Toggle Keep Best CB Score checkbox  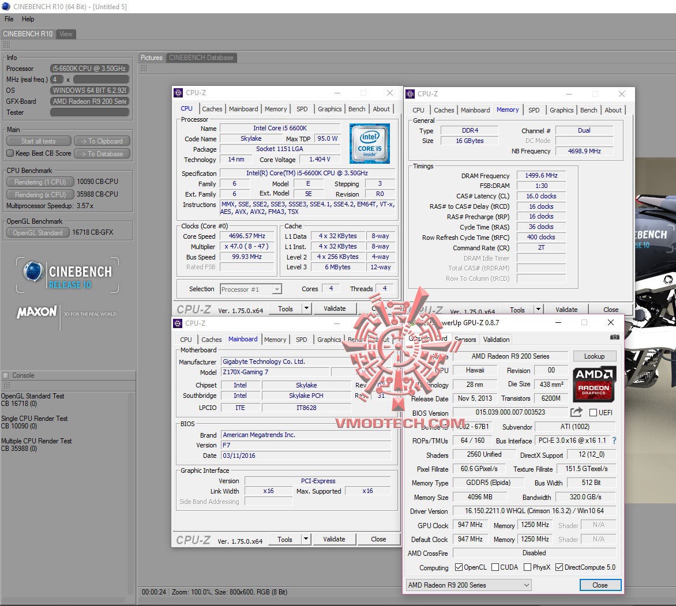[10, 153]
